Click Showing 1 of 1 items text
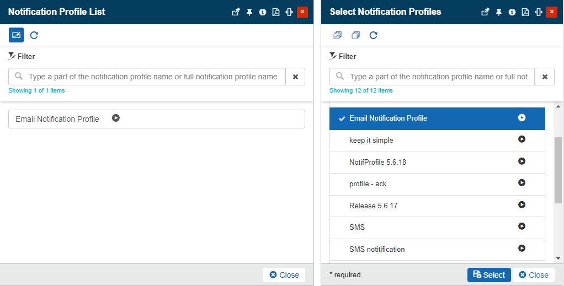Viewport: 564px width, 286px height. click(36, 90)
